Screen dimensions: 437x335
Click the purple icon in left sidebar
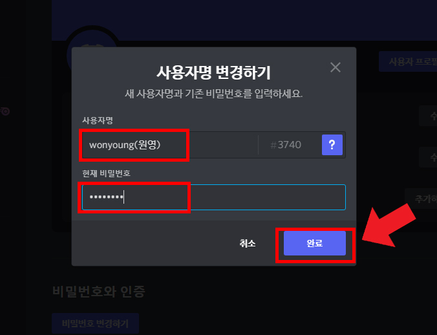(5, 111)
